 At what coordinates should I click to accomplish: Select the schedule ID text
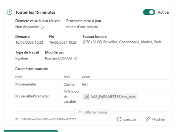(x=46, y=119)
